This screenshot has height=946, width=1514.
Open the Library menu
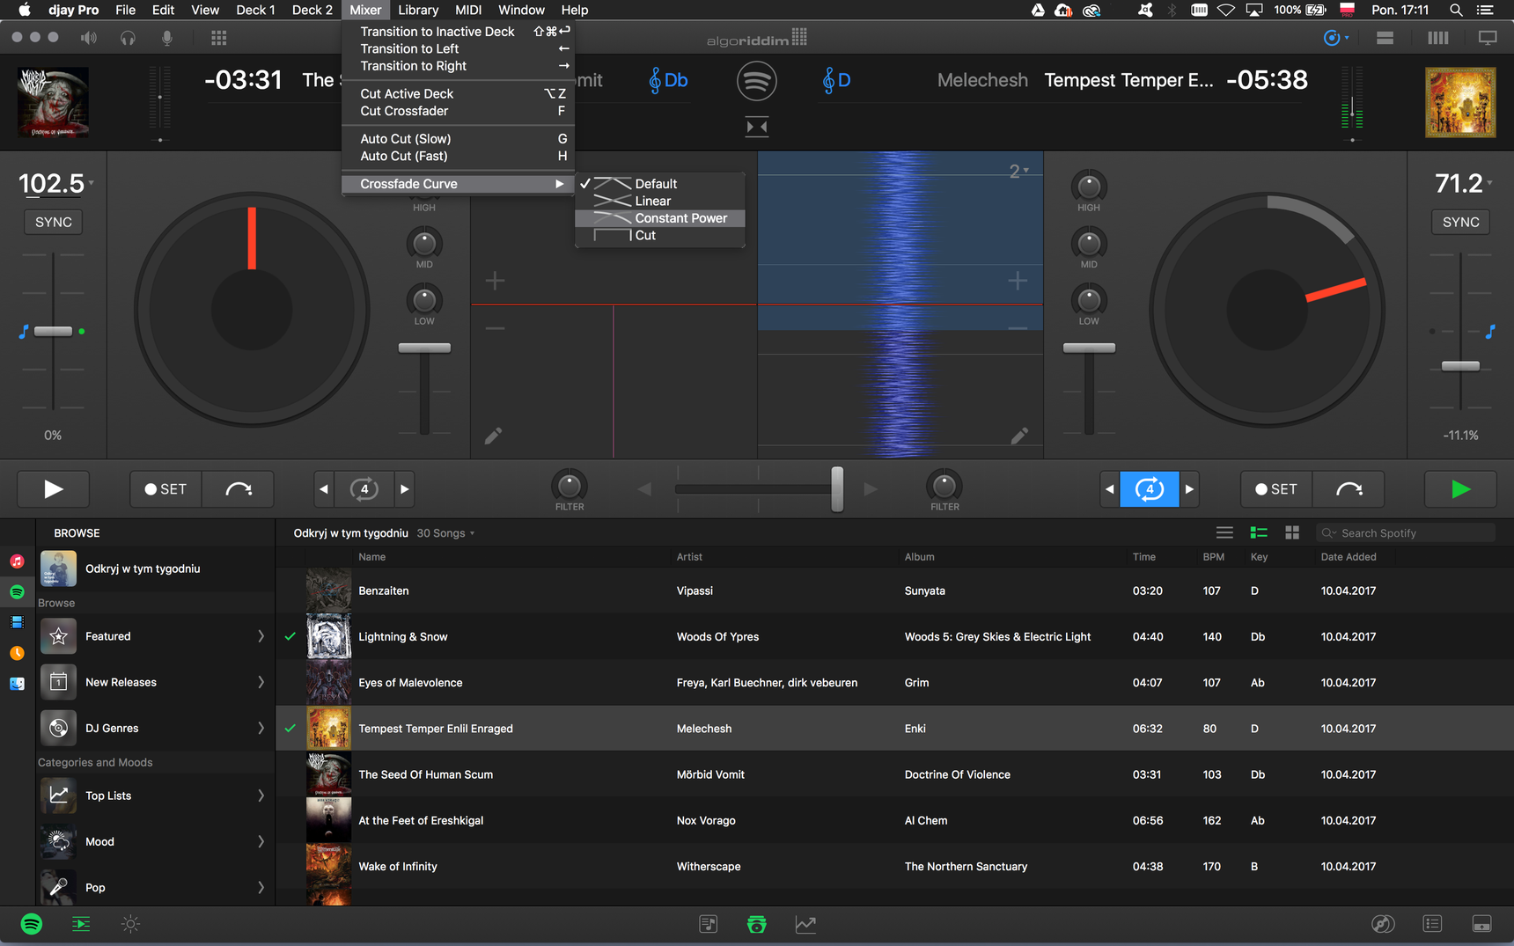[417, 10]
